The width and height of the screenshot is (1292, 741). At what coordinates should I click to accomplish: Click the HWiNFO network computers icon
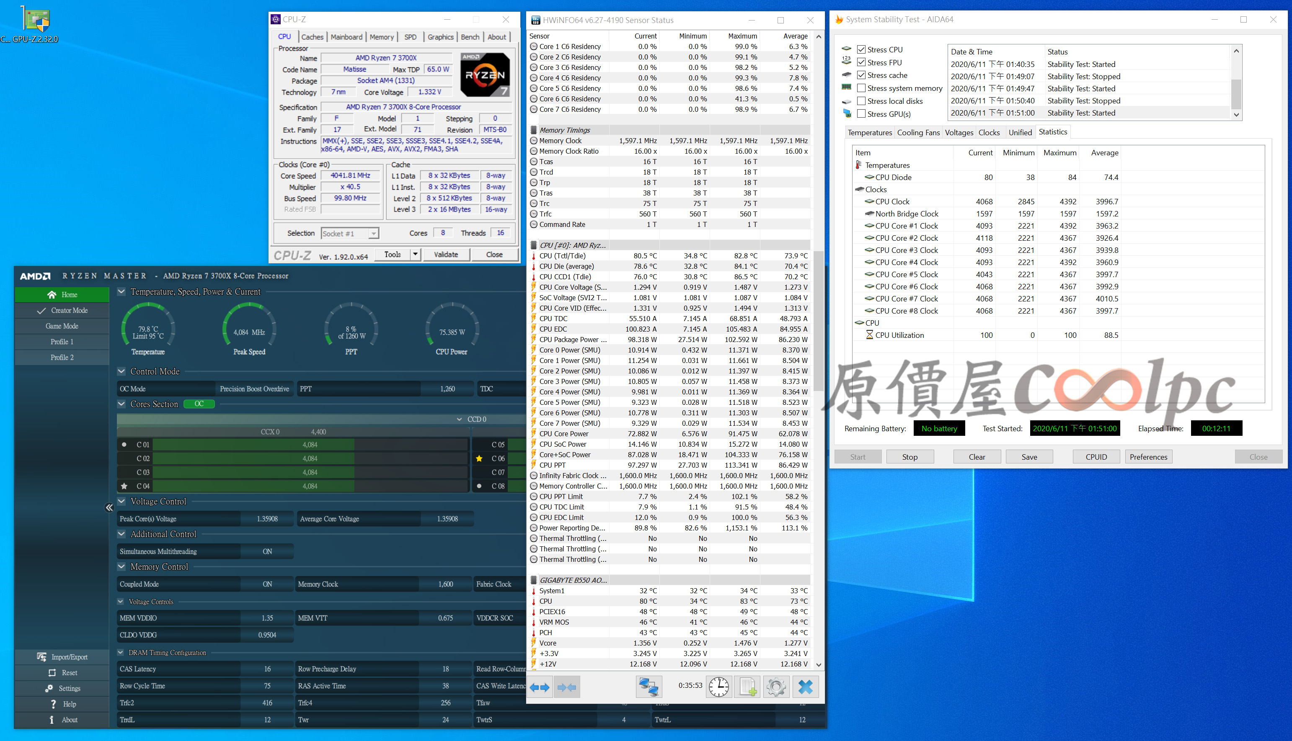point(649,687)
